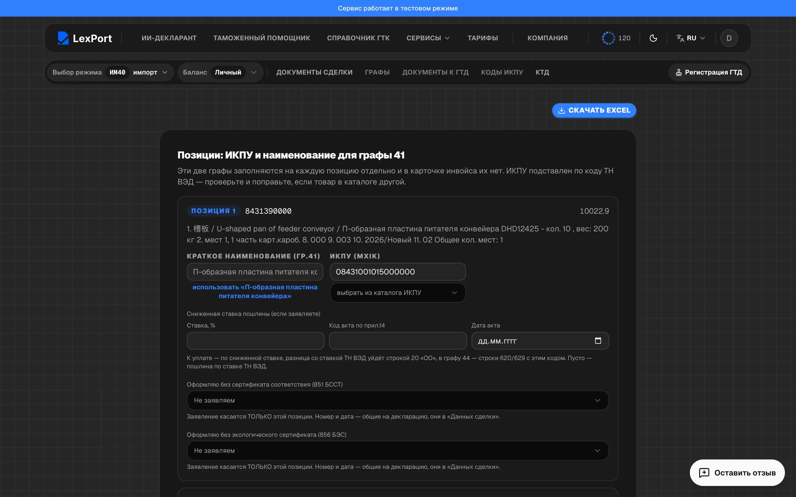The height and width of the screenshot is (497, 796).
Task: Click the Регистрация ГТД button
Action: (709, 72)
